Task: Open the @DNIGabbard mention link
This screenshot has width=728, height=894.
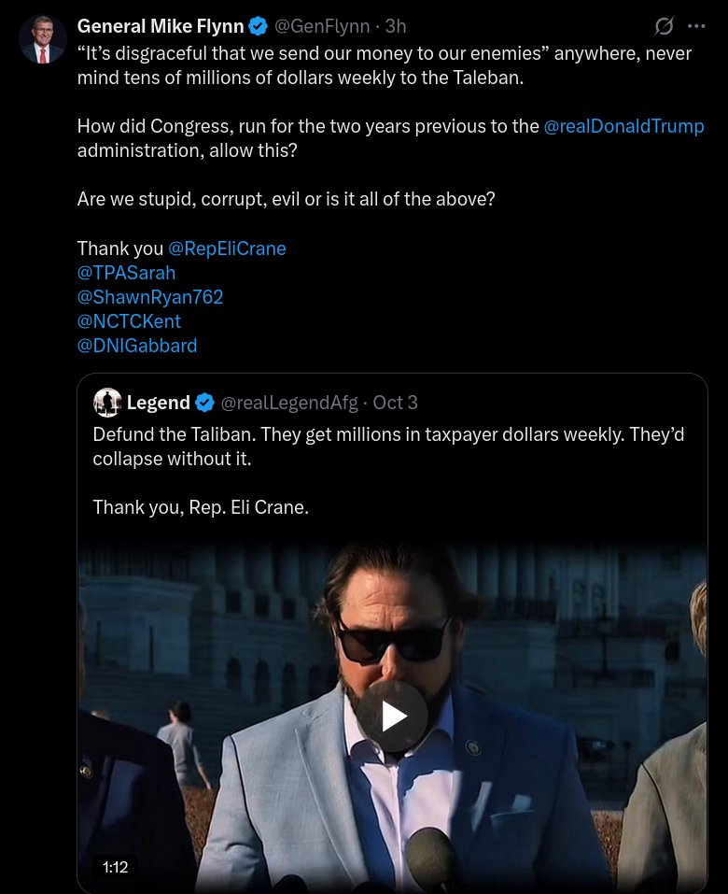Action: pyautogui.click(x=137, y=346)
